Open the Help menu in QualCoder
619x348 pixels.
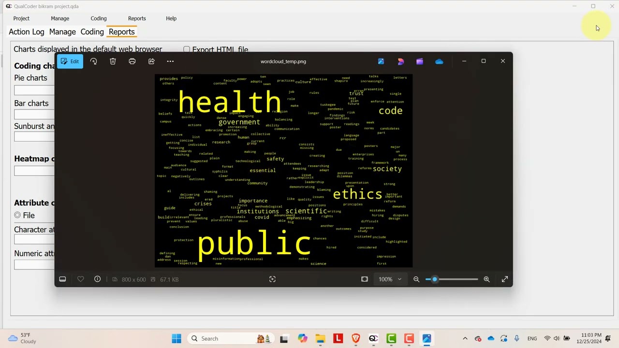[171, 18]
